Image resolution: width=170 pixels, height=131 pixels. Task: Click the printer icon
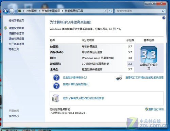pos(119,78)
